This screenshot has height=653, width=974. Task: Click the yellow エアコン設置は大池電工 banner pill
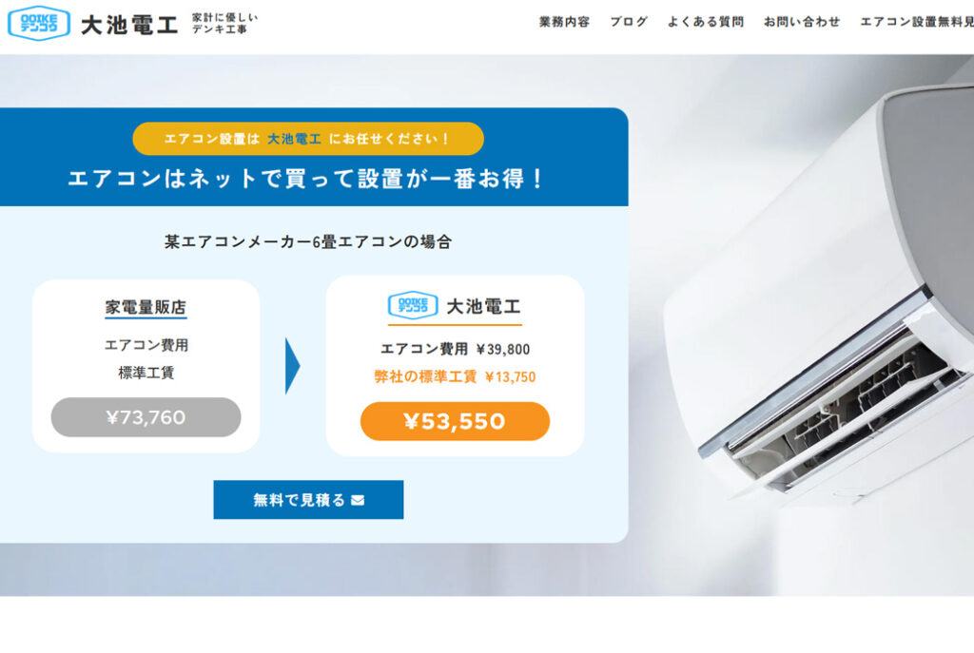coord(308,139)
